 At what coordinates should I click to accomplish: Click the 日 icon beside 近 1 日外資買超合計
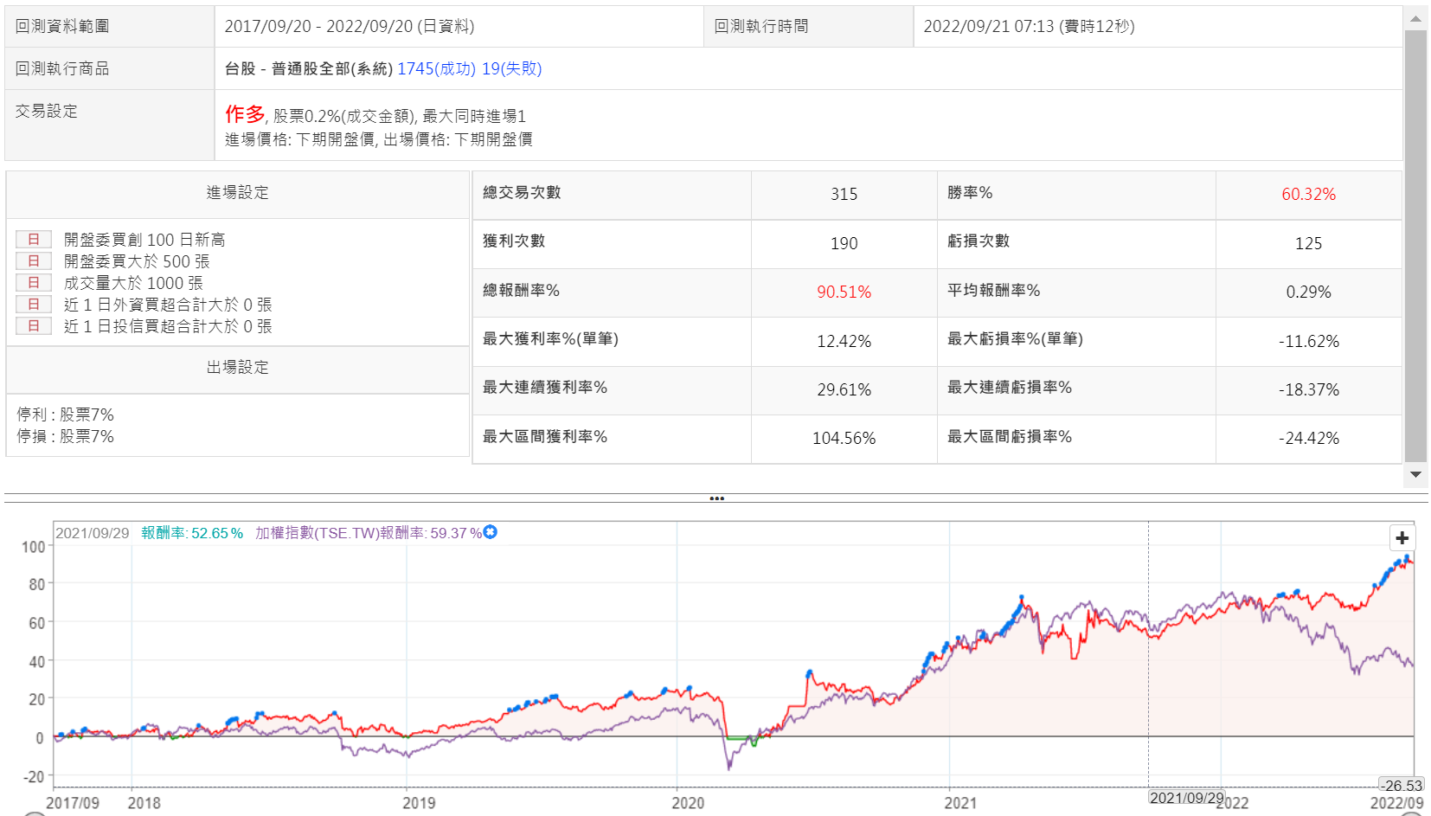(34, 305)
